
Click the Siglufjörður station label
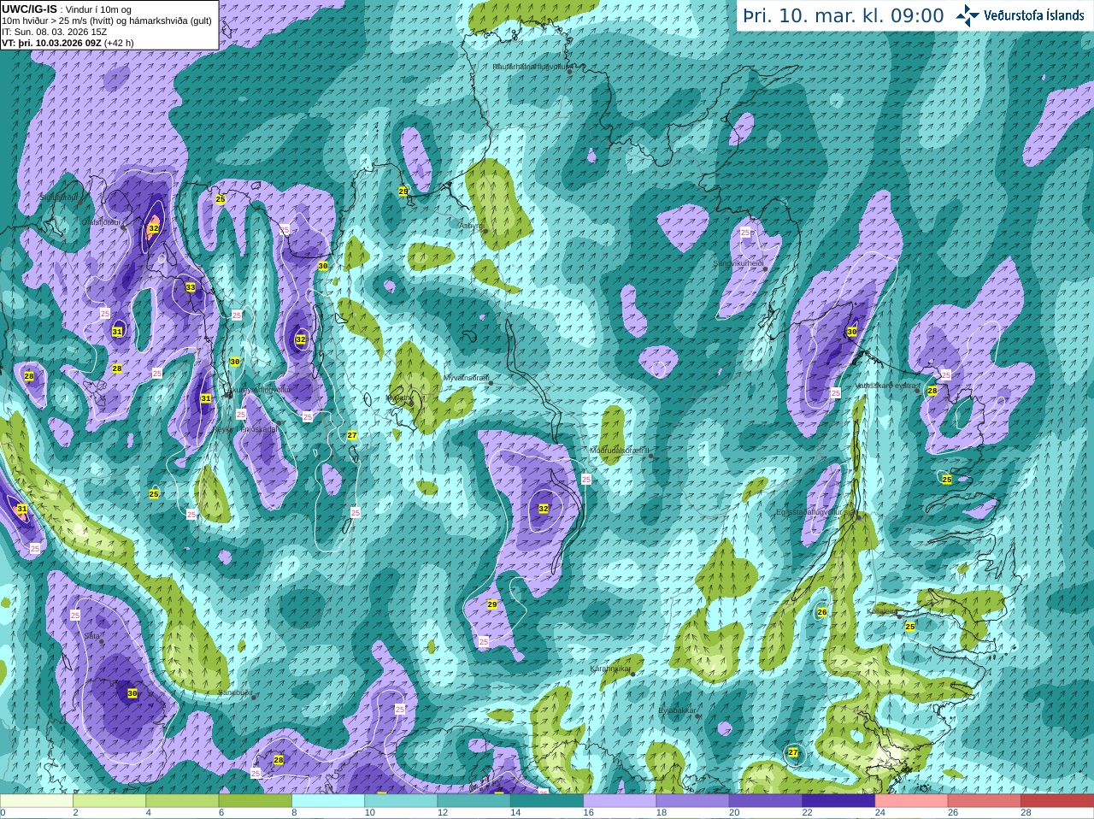[x=59, y=197]
